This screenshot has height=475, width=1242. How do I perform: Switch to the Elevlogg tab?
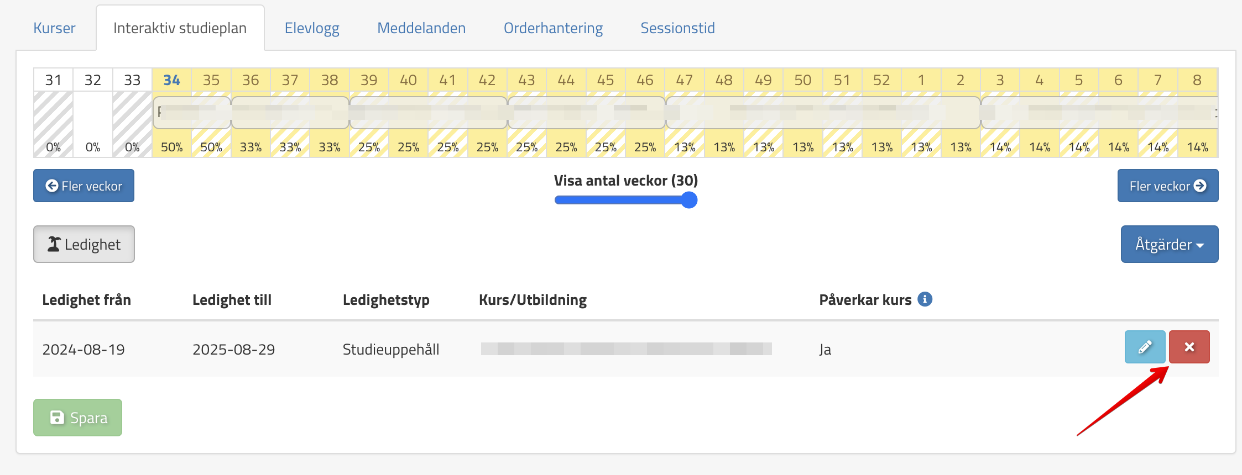coord(312,28)
